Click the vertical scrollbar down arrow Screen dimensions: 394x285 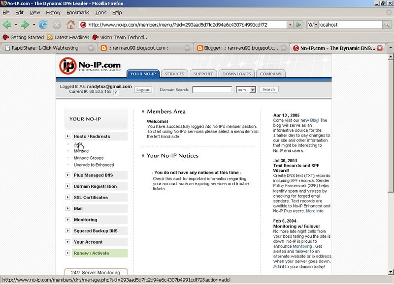(x=391, y=271)
